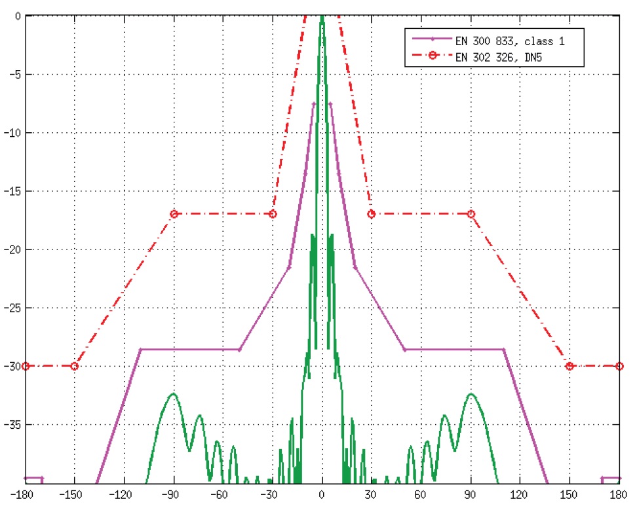Click x-axis label -120

(120, 495)
